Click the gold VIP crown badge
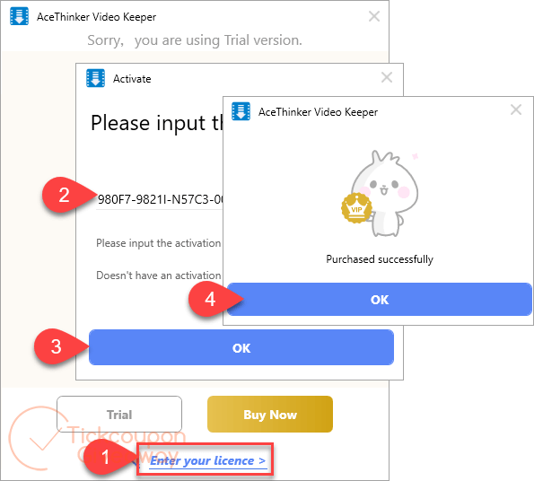Image resolution: width=534 pixels, height=481 pixels. tap(356, 208)
